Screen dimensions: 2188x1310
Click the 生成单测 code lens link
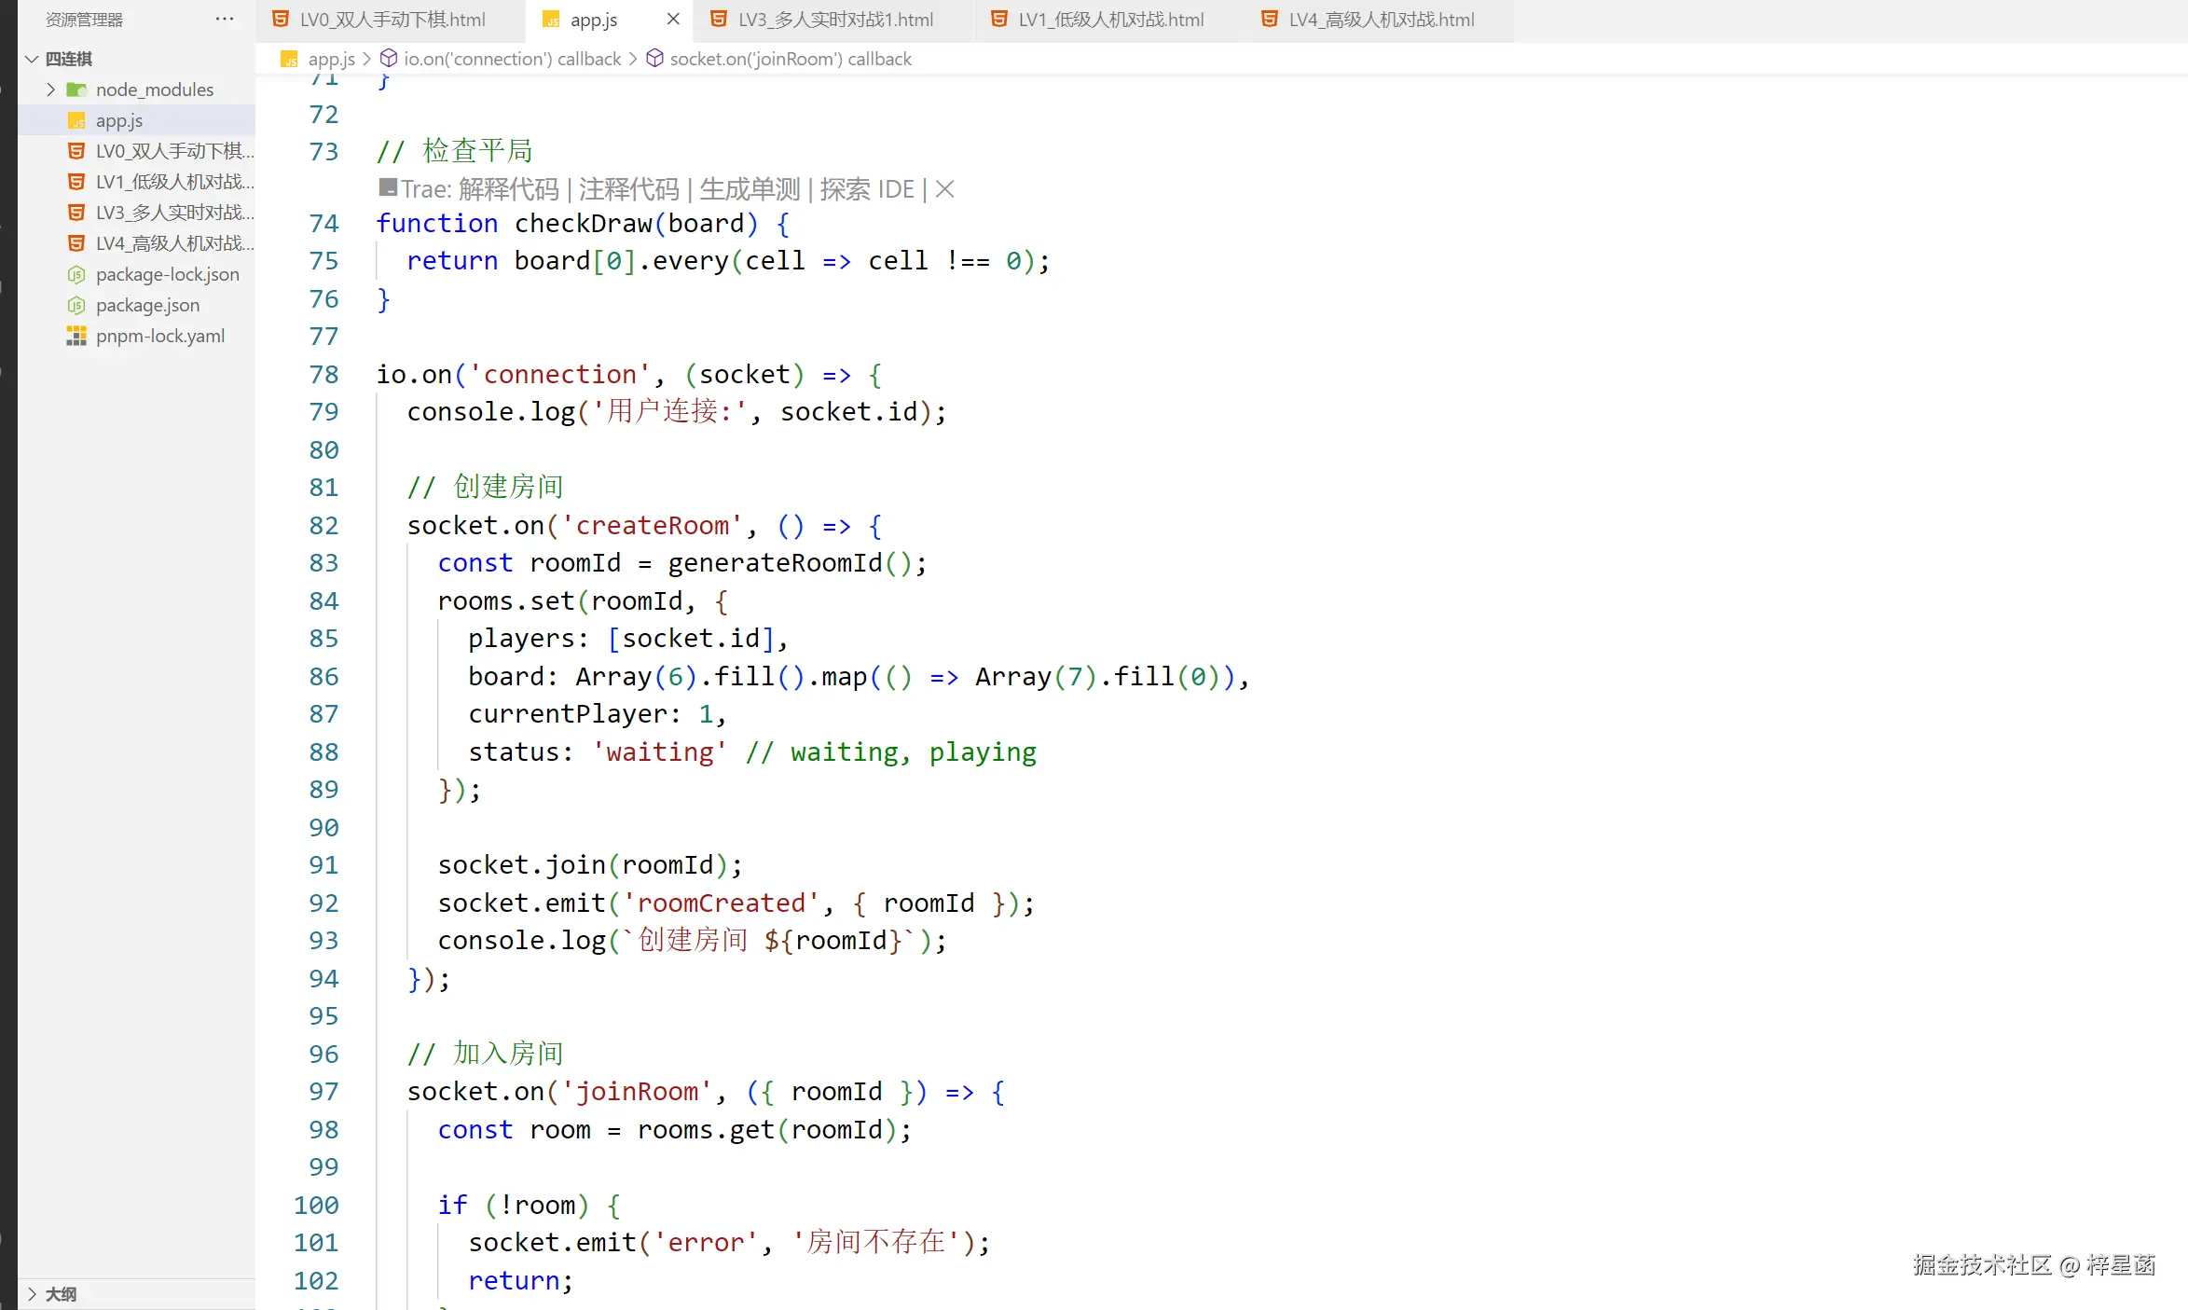pyautogui.click(x=750, y=189)
